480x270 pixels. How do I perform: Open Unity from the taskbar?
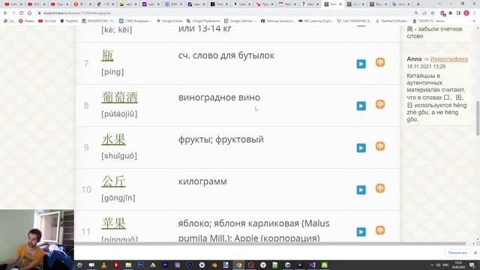click(287, 265)
